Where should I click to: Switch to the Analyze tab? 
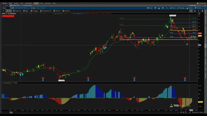pos(16,3)
